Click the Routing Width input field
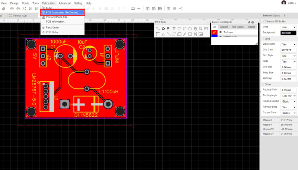 [x=288, y=90]
